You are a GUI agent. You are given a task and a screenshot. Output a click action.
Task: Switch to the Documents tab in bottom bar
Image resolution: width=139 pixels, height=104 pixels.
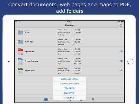click(x=46, y=100)
